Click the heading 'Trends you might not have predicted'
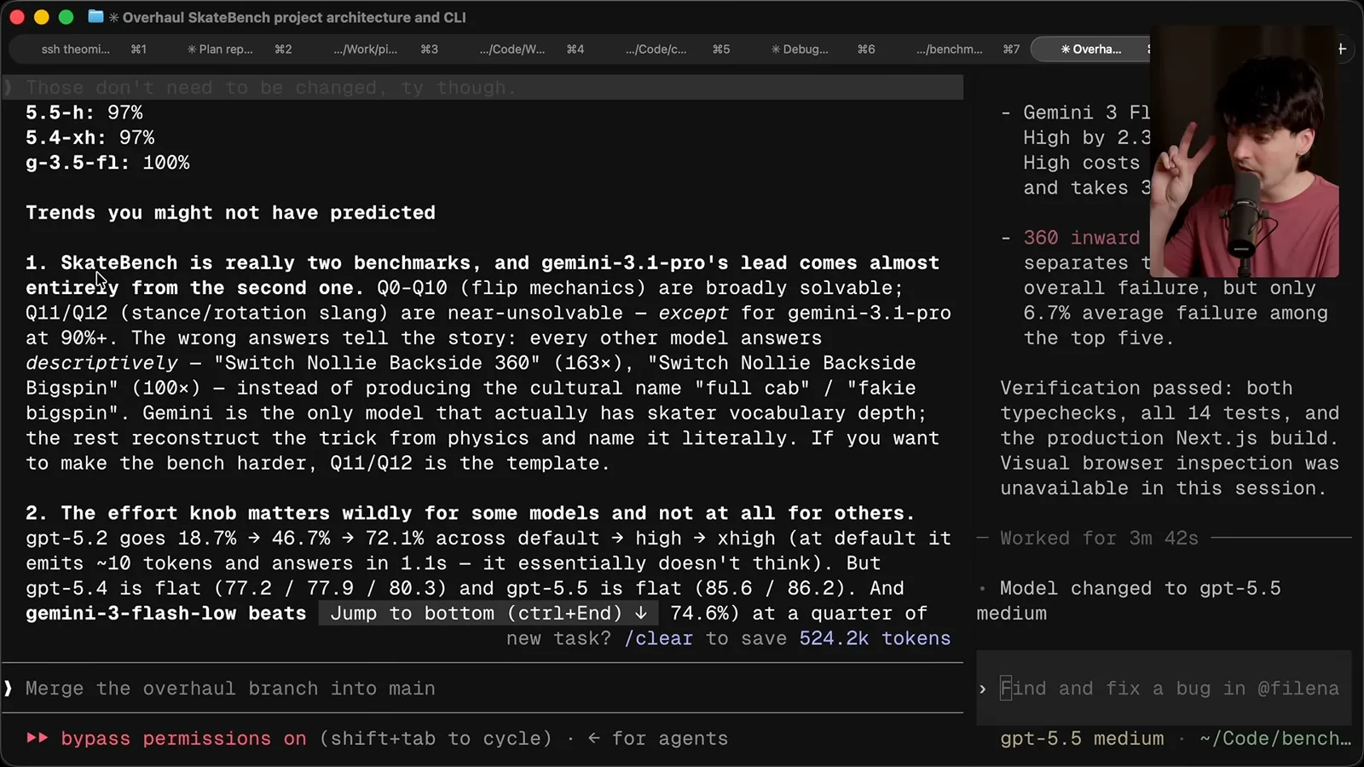 coord(230,213)
